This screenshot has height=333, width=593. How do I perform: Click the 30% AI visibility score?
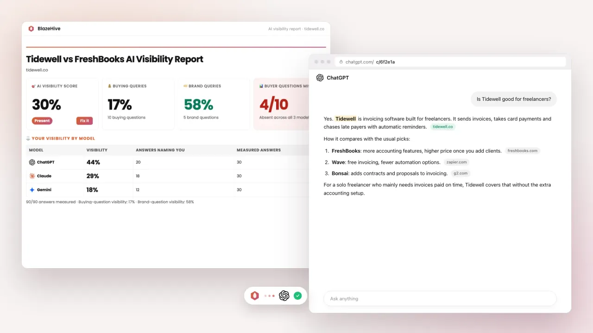46,105
